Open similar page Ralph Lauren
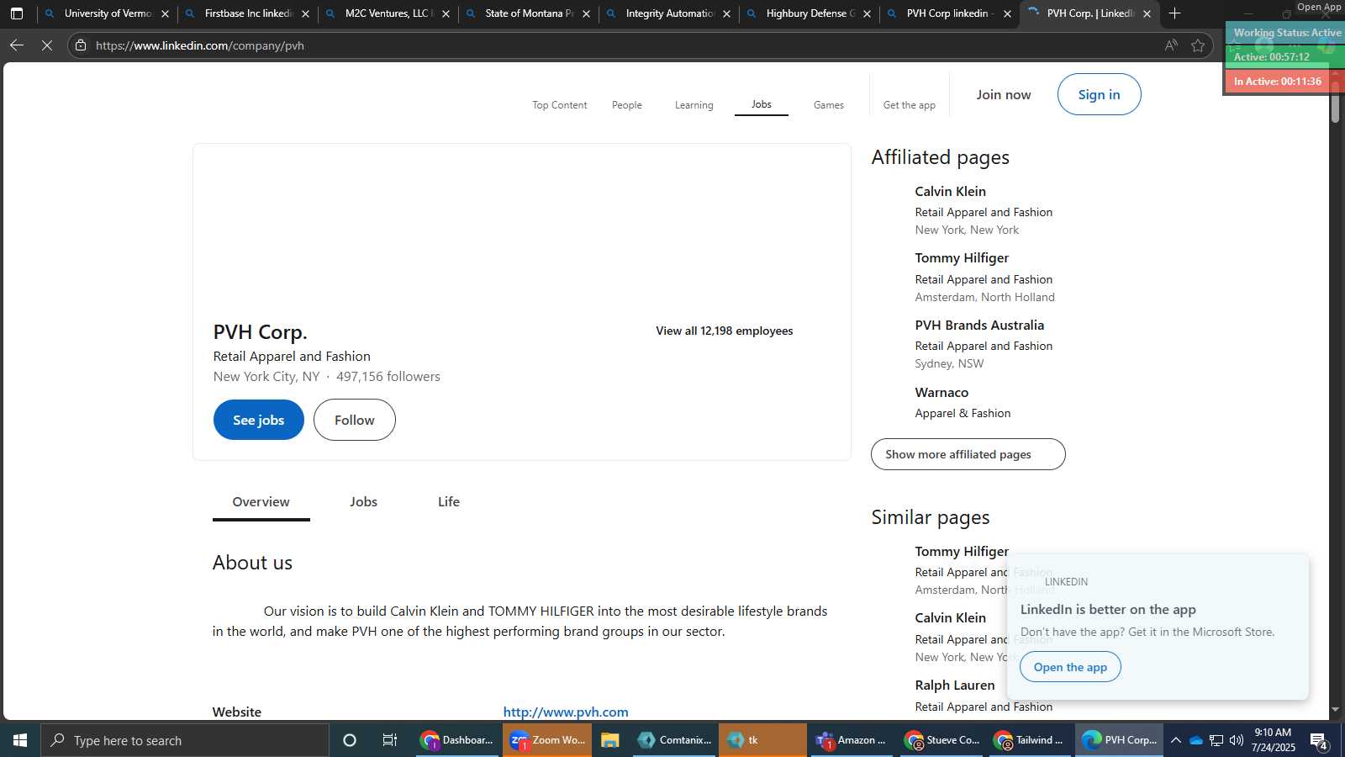The width and height of the screenshot is (1345, 757). [955, 685]
